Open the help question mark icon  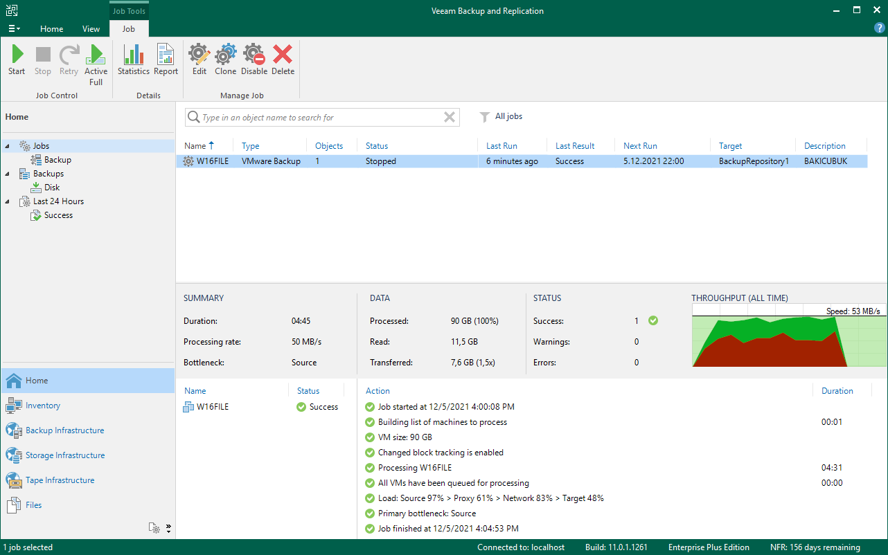pos(879,28)
